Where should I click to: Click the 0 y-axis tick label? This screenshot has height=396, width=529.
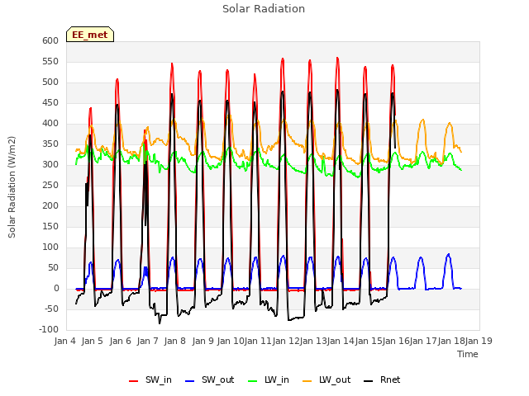click(56, 288)
